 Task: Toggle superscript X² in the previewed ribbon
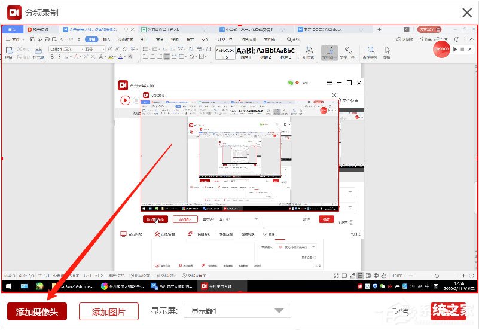86,57
